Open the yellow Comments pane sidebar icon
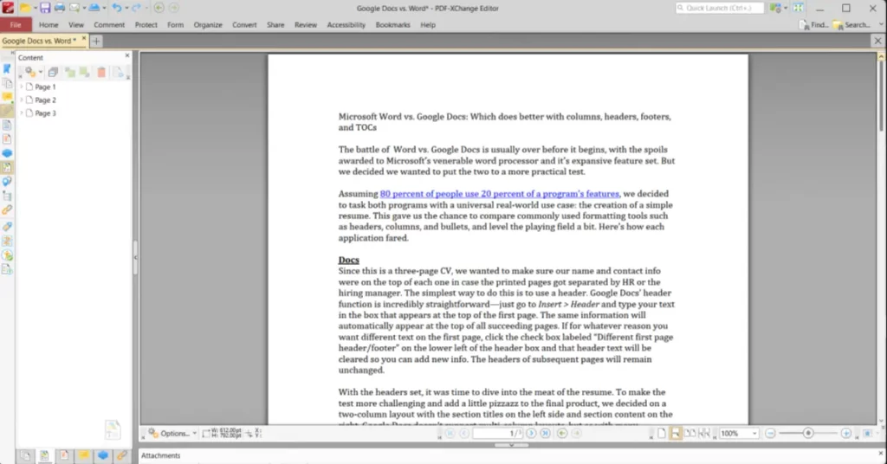887x464 pixels. [x=7, y=97]
